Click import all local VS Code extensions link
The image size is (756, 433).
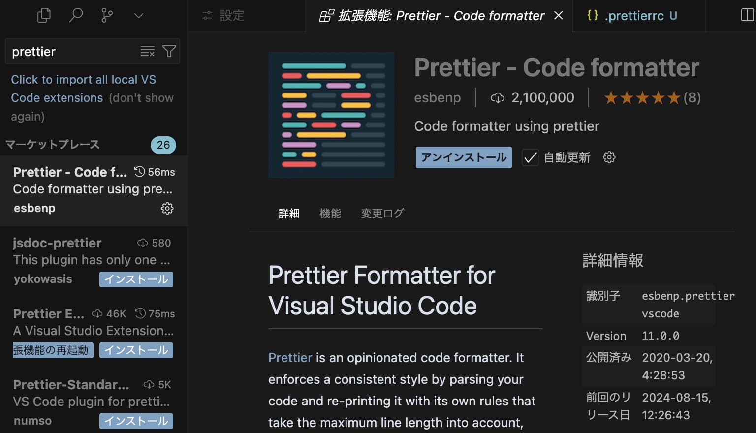tap(83, 89)
